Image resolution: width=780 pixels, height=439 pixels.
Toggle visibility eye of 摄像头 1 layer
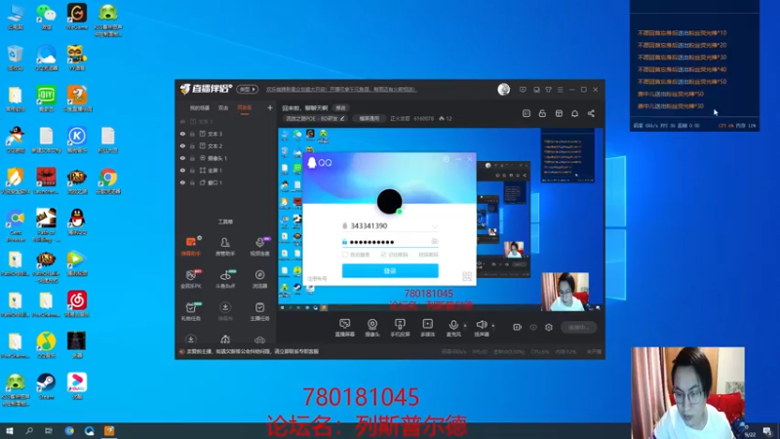point(182,158)
